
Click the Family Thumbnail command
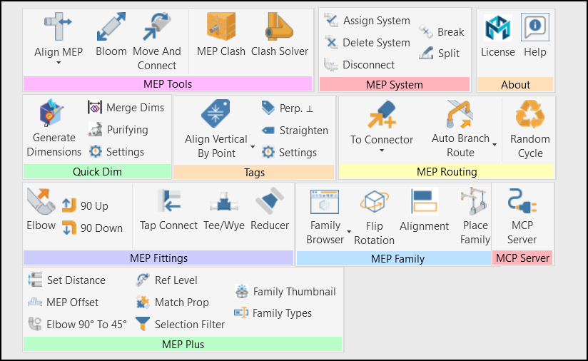pyautogui.click(x=285, y=291)
